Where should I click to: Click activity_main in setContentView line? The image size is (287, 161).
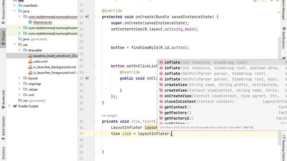(x=179, y=29)
